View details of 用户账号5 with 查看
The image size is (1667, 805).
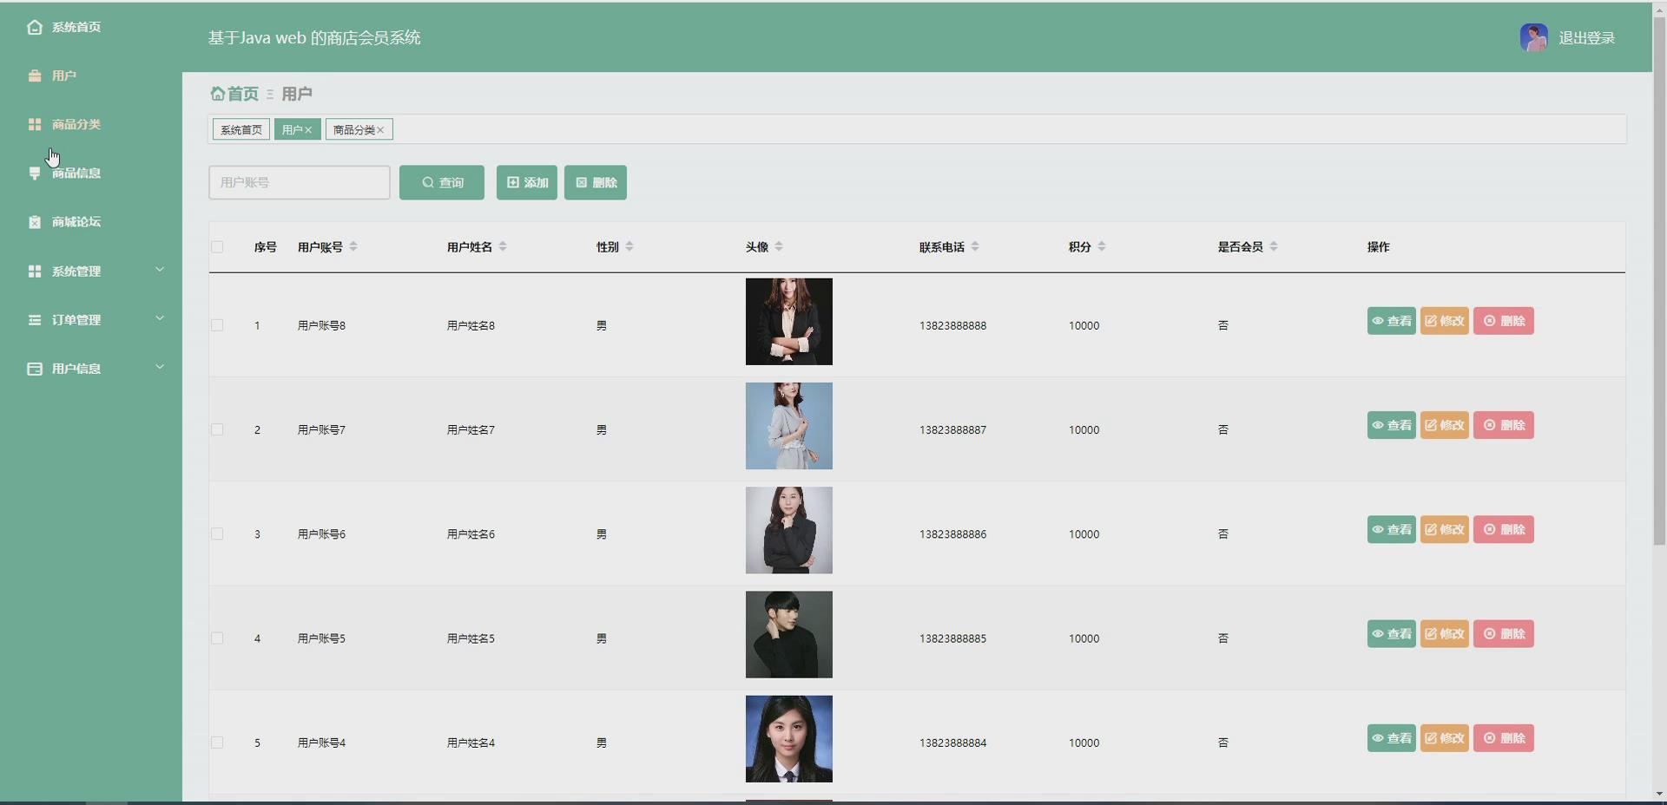(1392, 634)
